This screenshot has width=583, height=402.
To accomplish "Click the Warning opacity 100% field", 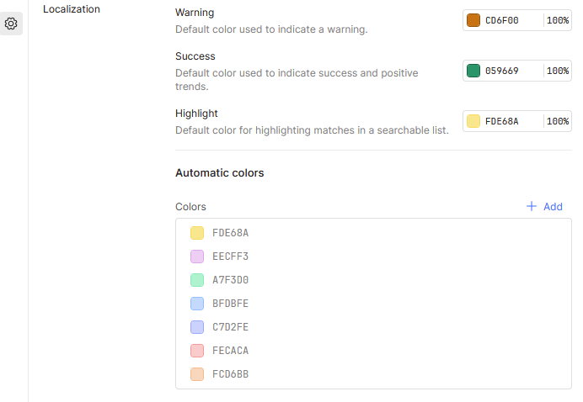I will point(558,20).
